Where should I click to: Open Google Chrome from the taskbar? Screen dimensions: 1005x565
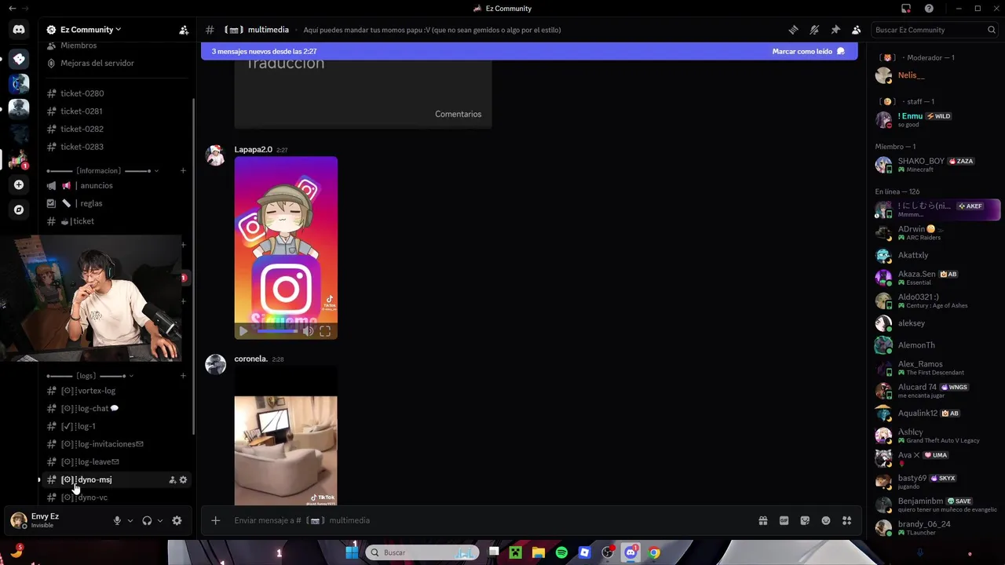click(654, 552)
